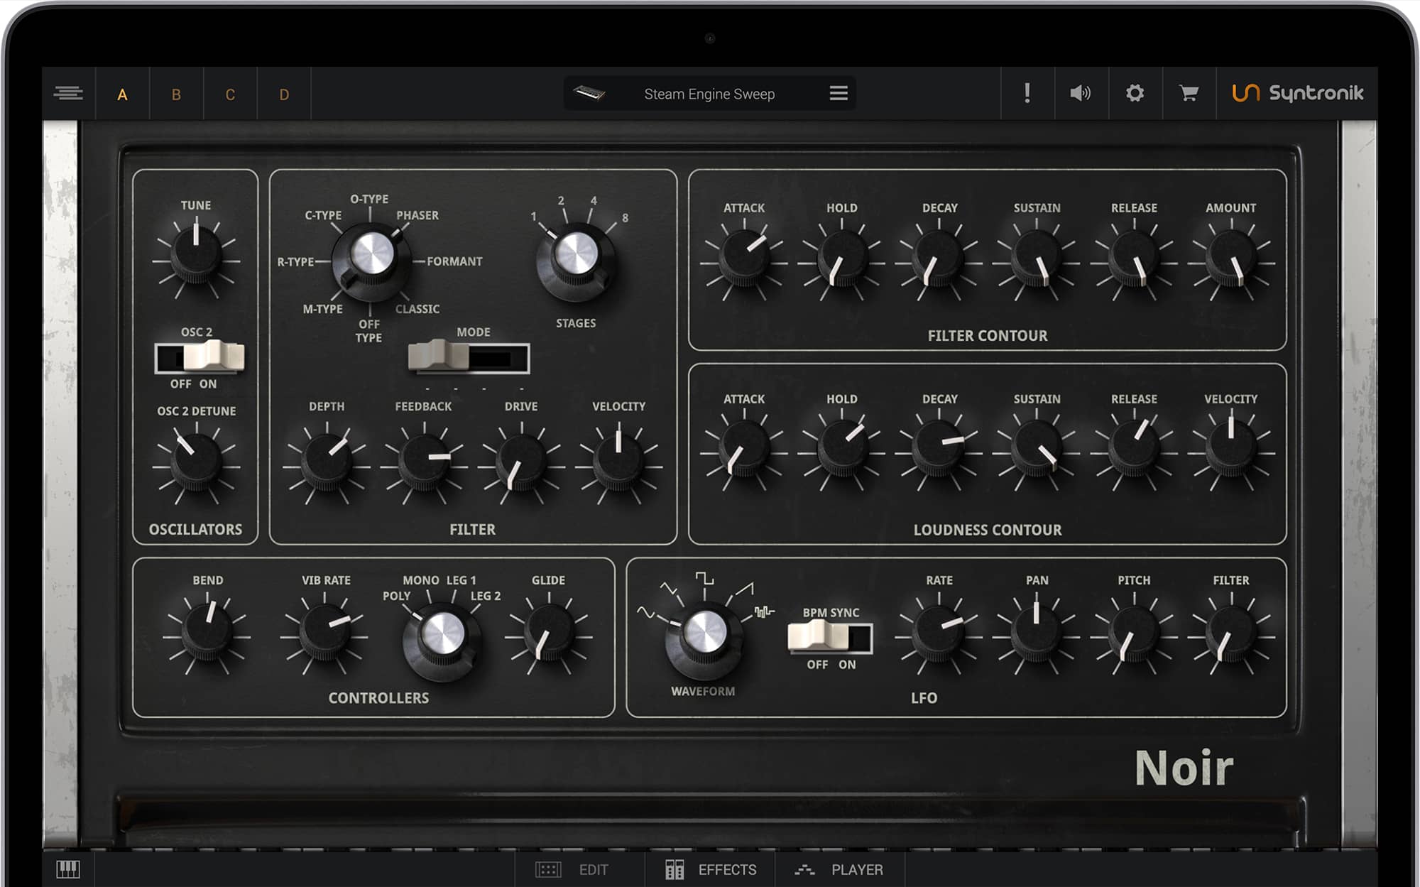Click the Filter Contour ATTACK knob
Screen dimensions: 1420x887
(x=744, y=259)
